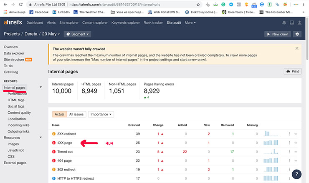Print the Internal pages report

click(293, 71)
